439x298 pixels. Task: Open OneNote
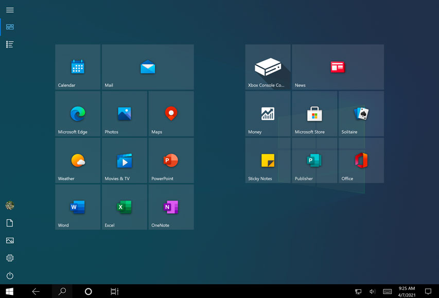click(x=170, y=206)
